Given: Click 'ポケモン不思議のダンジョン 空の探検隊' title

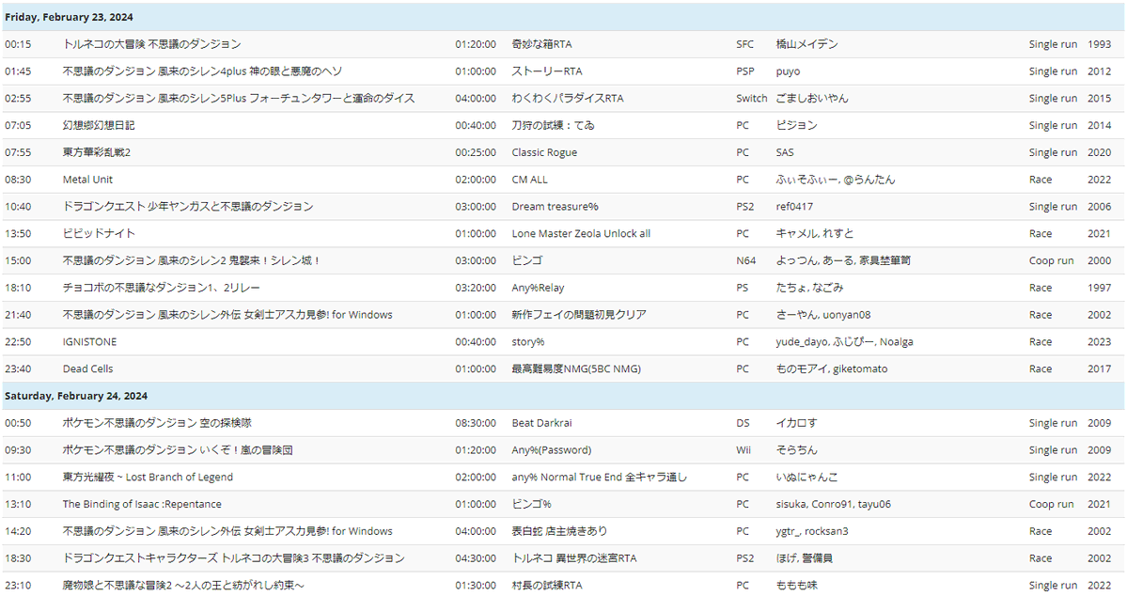Looking at the screenshot, I should click(x=157, y=423).
